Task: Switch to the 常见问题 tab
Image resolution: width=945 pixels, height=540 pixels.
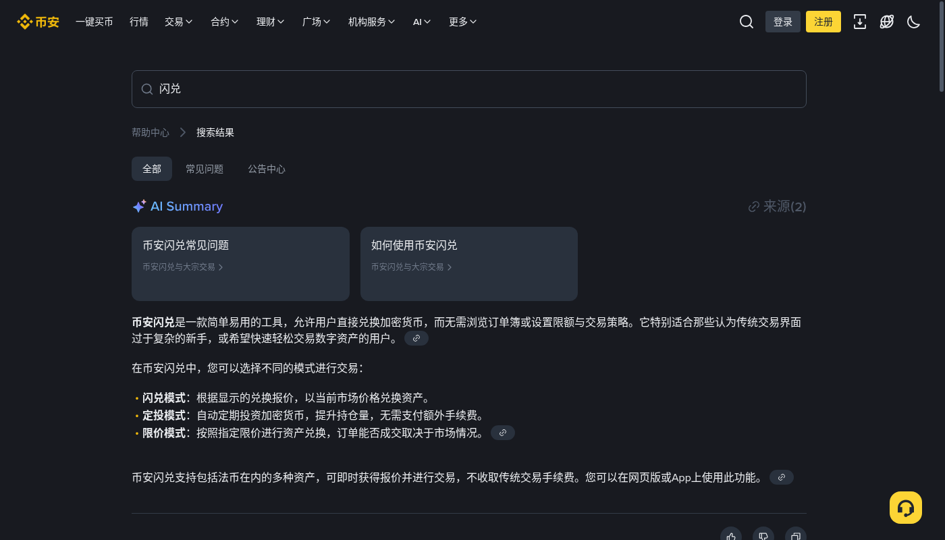Action: click(205, 169)
